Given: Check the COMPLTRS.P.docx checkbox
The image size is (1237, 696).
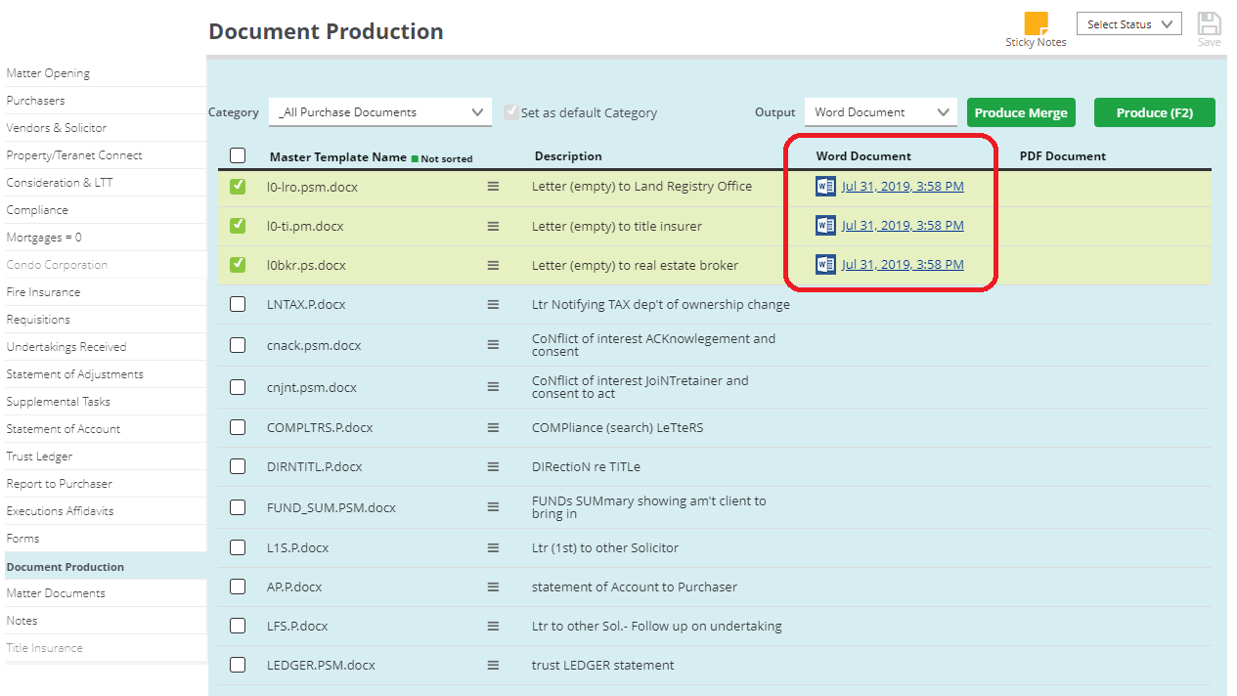Looking at the screenshot, I should 238,427.
